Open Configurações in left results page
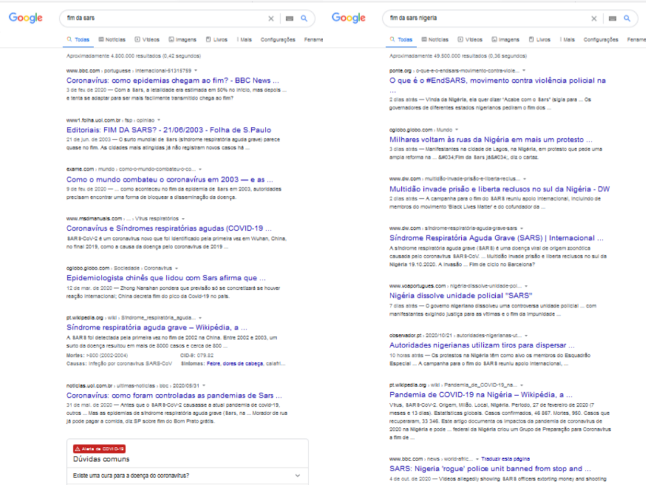Viewport: 646px width, 485px height. coord(278,40)
